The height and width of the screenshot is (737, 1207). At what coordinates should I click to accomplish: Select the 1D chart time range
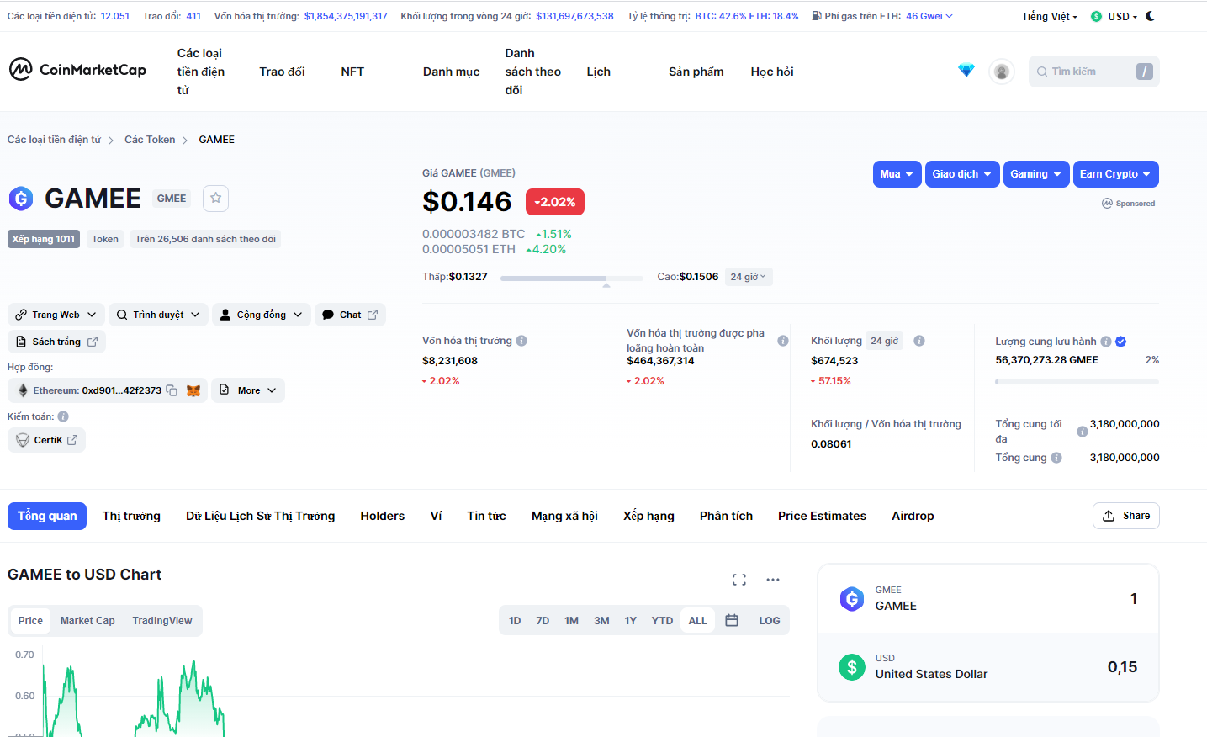click(x=515, y=620)
